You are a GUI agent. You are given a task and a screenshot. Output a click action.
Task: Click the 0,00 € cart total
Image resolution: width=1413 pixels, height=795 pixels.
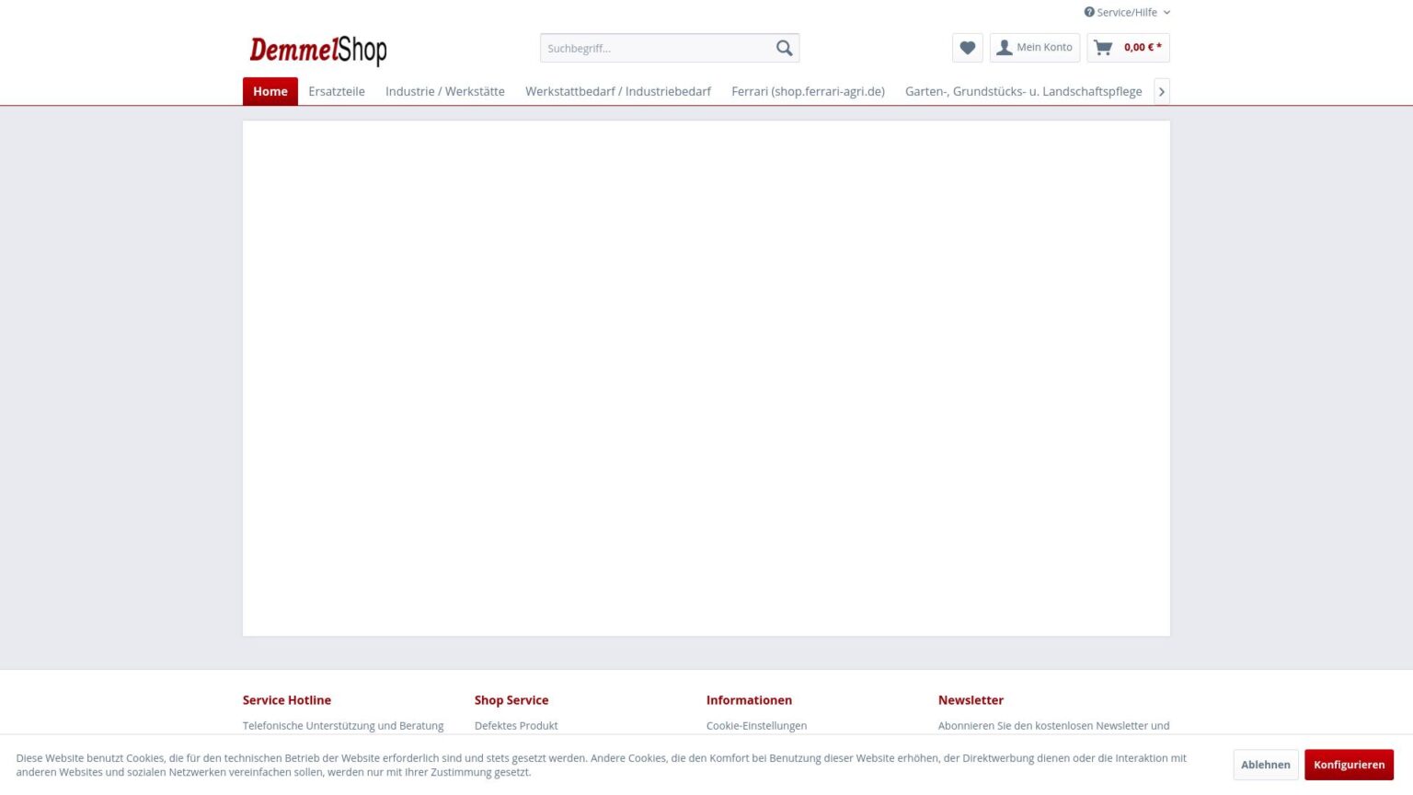1142,48
